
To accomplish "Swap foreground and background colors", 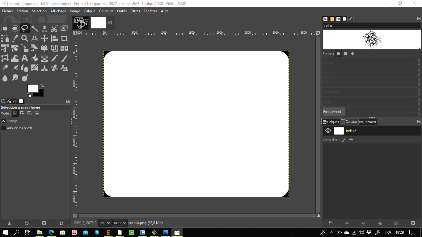I will click(x=42, y=86).
